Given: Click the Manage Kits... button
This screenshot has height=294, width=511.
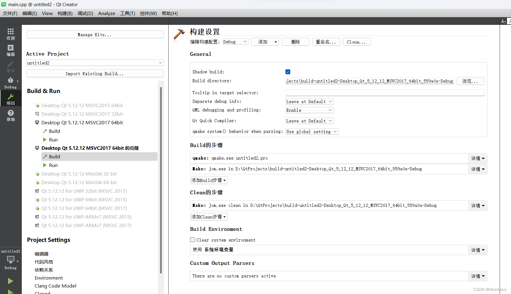Looking at the screenshot, I should (95, 35).
